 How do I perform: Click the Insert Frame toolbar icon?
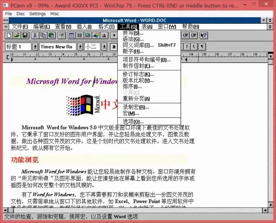[x=88, y=35]
